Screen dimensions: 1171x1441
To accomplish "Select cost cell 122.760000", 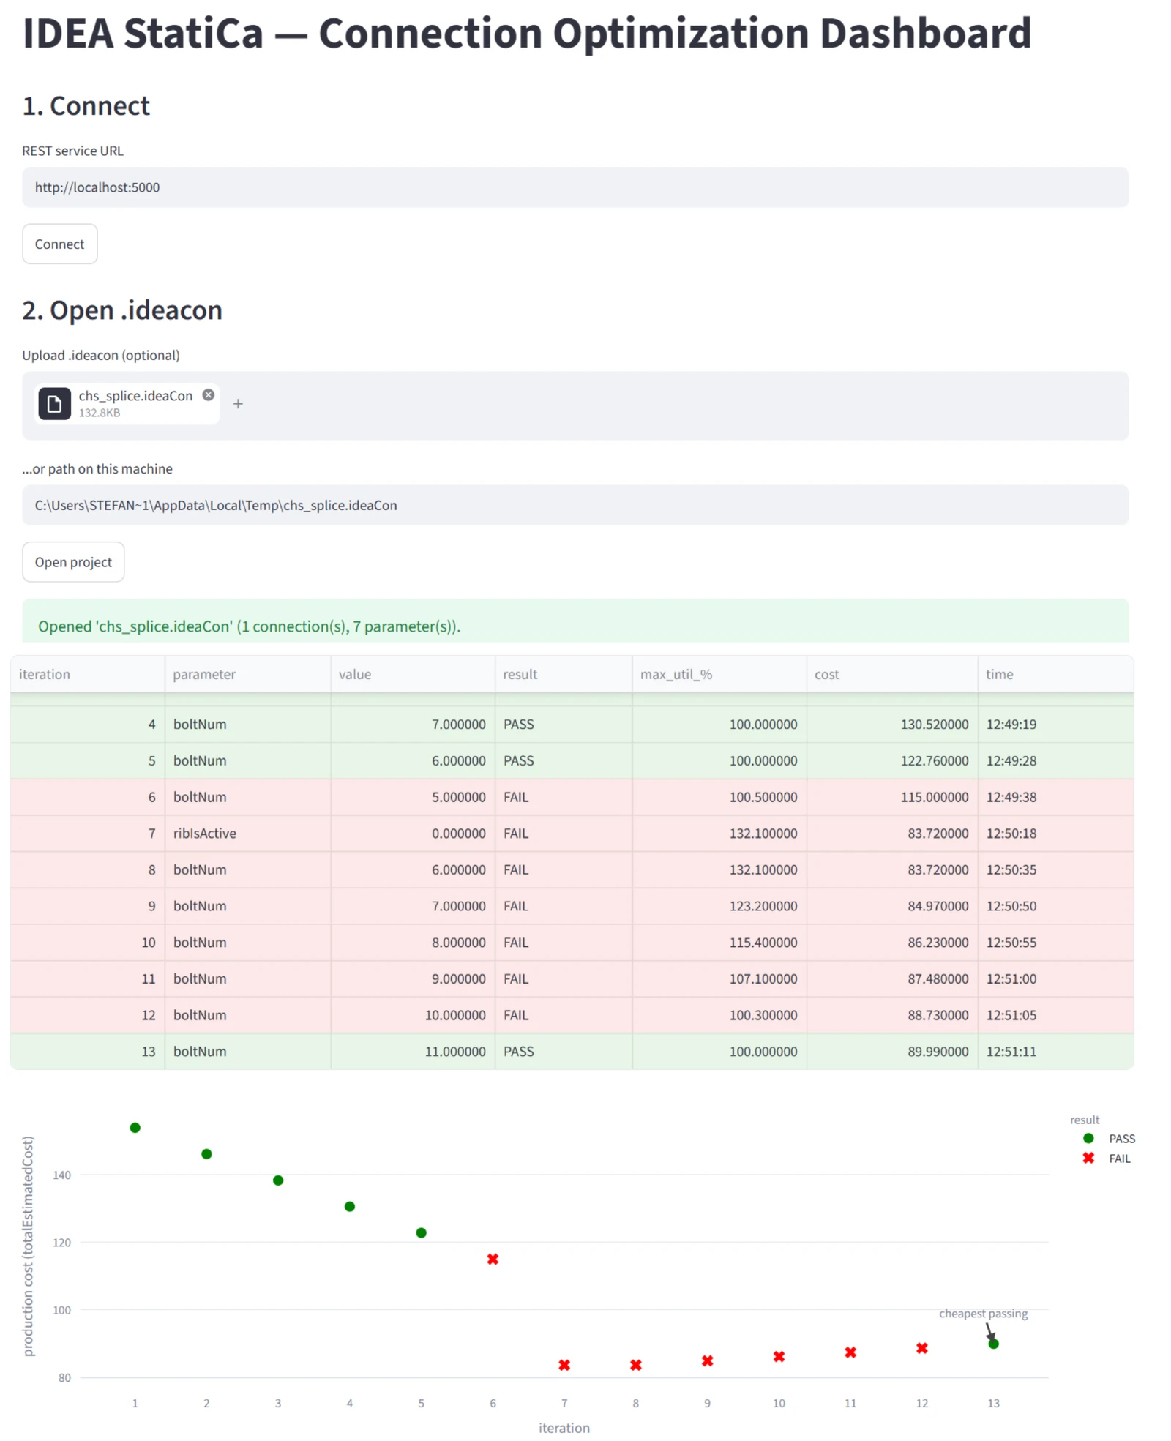I will tap(892, 760).
